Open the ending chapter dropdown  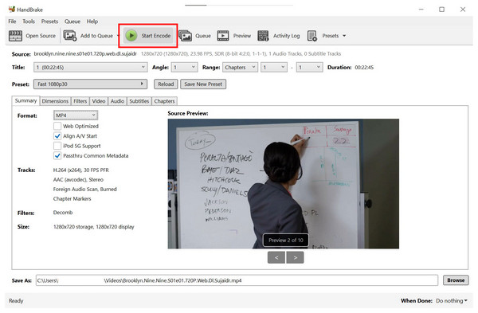point(309,67)
